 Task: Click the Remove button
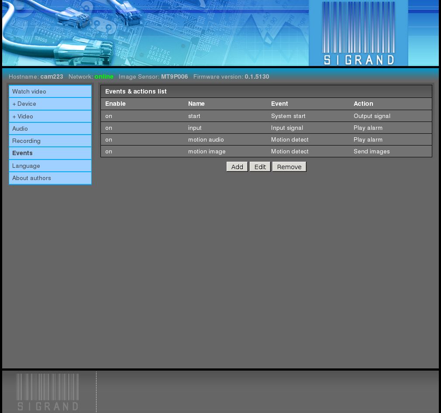click(289, 167)
